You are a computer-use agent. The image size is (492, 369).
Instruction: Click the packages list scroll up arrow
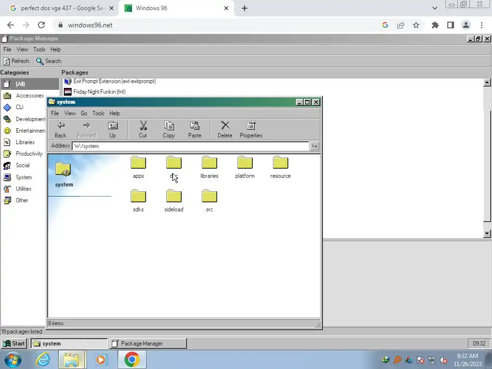[x=487, y=83]
